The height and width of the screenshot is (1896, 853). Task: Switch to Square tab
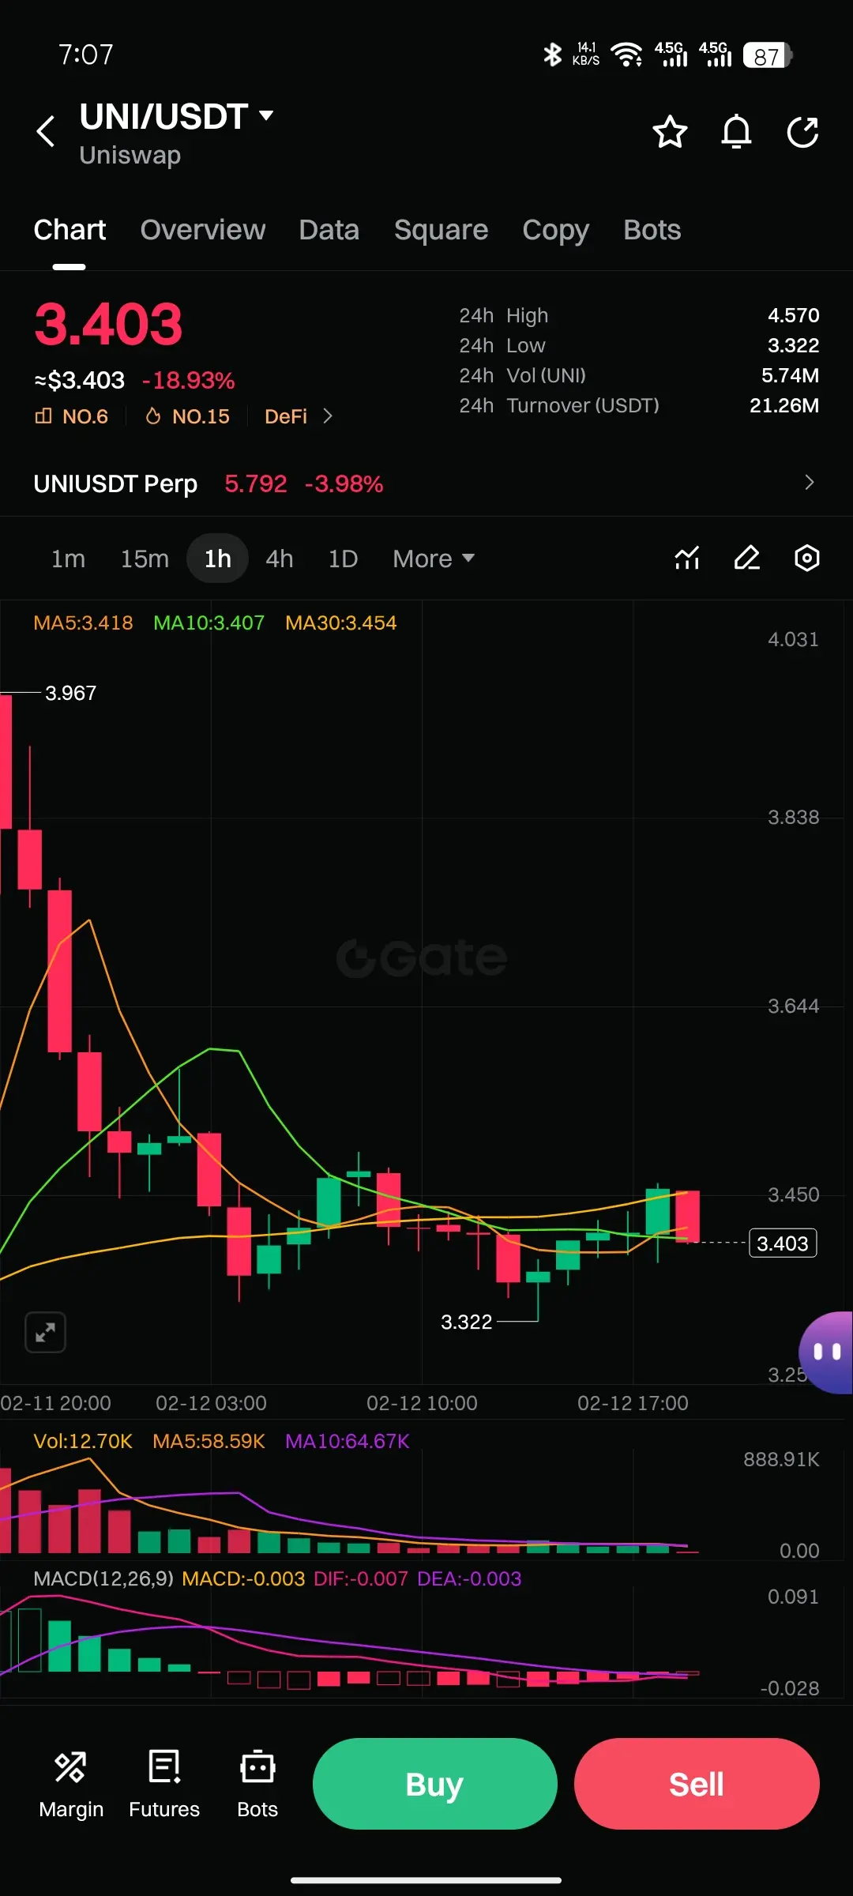[442, 230]
